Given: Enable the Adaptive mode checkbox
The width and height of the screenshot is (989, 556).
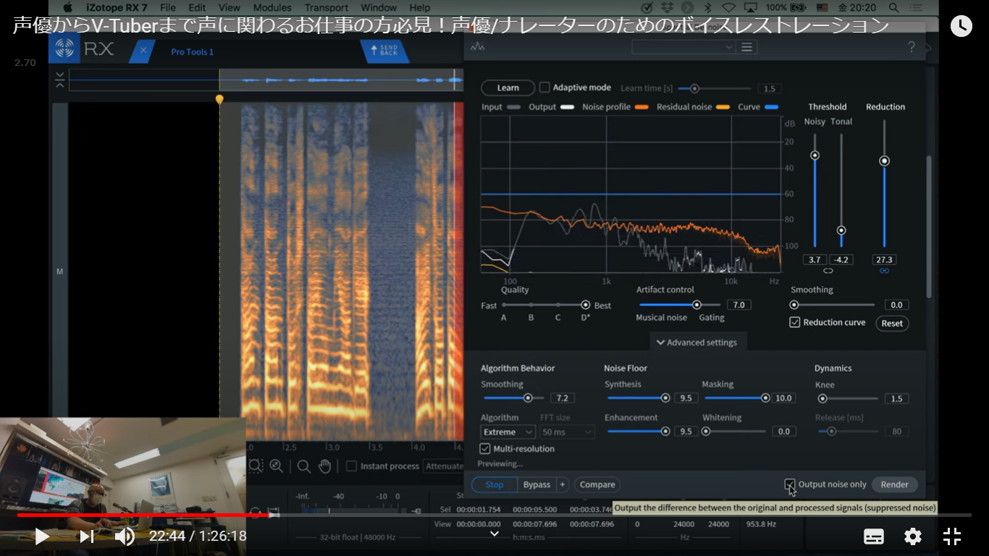Looking at the screenshot, I should (x=544, y=88).
